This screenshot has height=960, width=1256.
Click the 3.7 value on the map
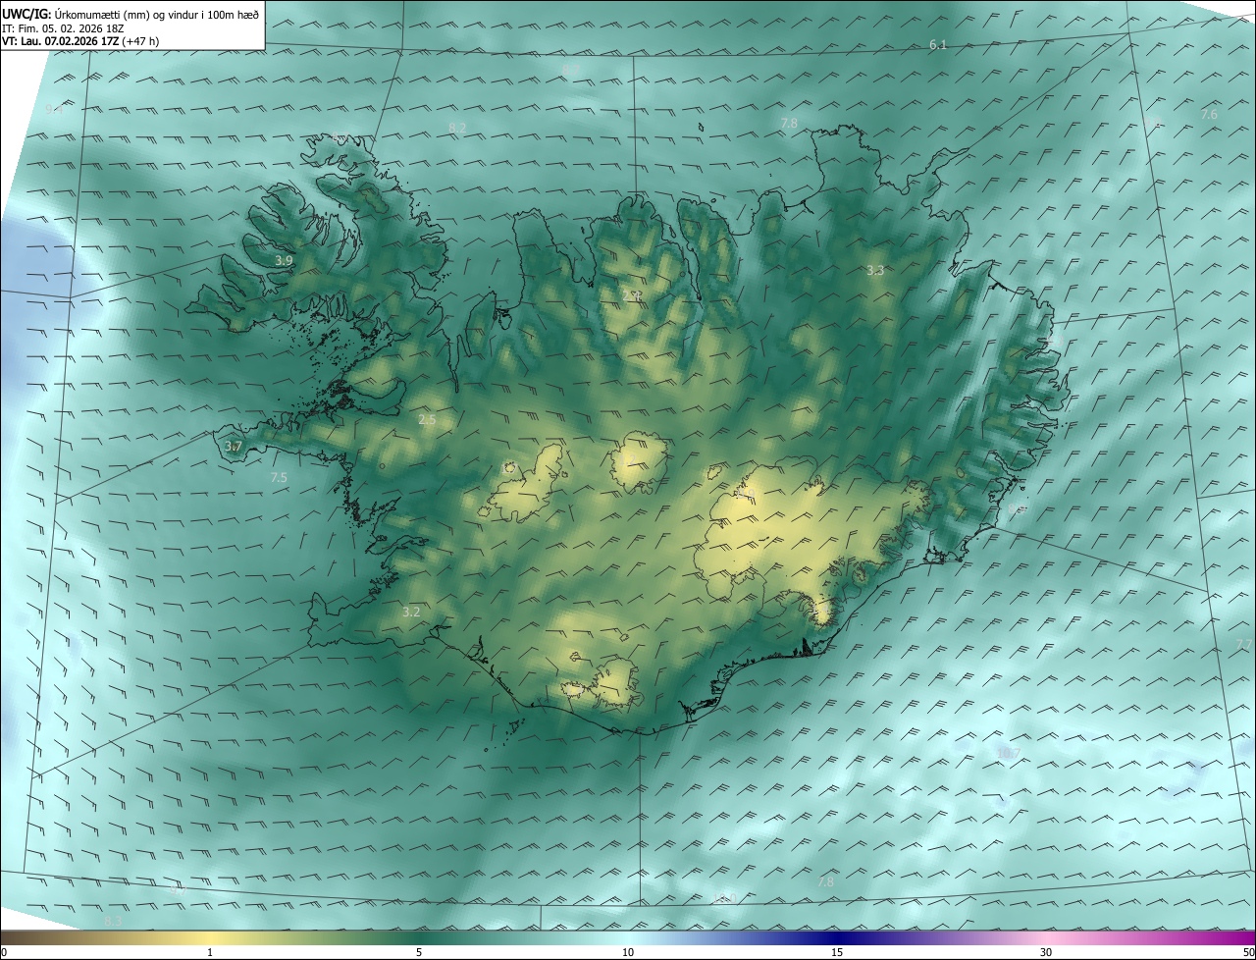click(x=233, y=447)
